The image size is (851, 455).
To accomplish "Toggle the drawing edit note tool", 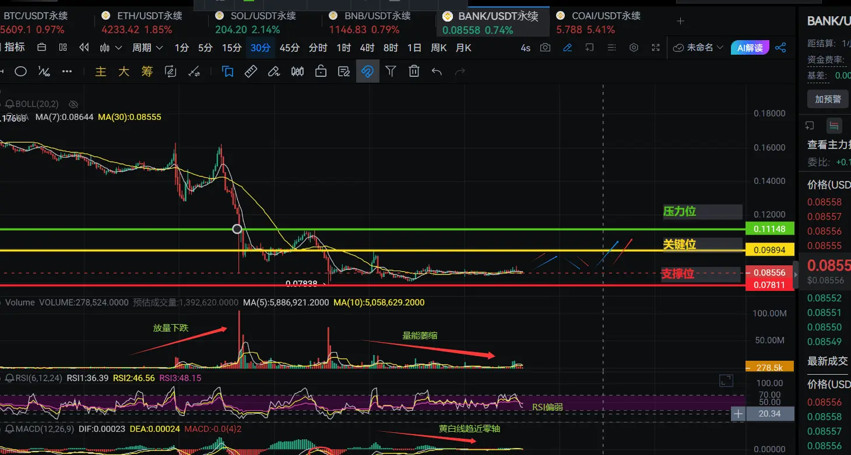I will (344, 72).
